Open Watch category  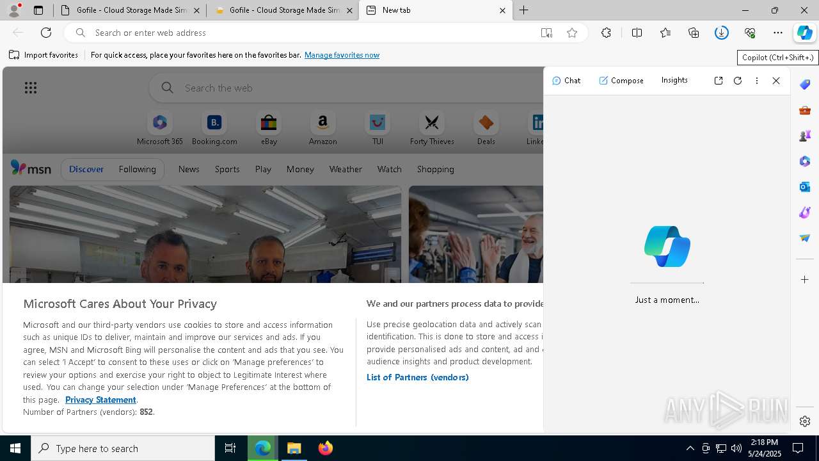point(390,169)
